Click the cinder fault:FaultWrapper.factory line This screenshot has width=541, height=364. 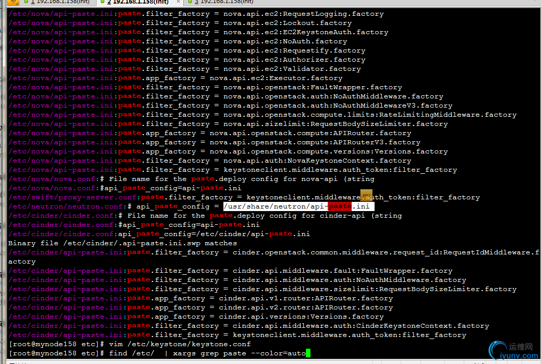coord(230,271)
